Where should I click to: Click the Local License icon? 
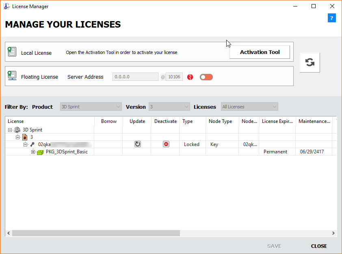click(x=12, y=52)
